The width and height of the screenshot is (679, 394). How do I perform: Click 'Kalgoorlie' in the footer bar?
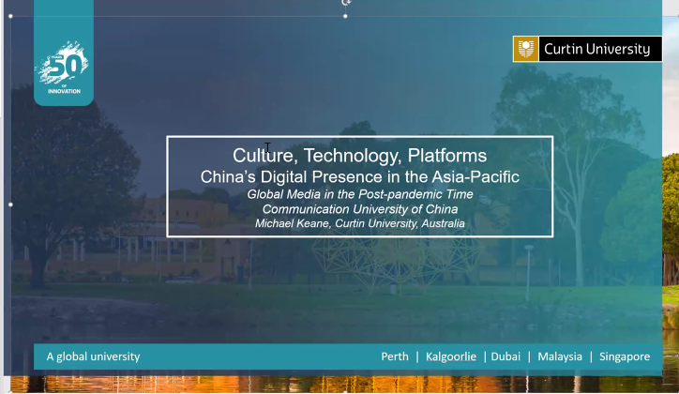click(450, 356)
